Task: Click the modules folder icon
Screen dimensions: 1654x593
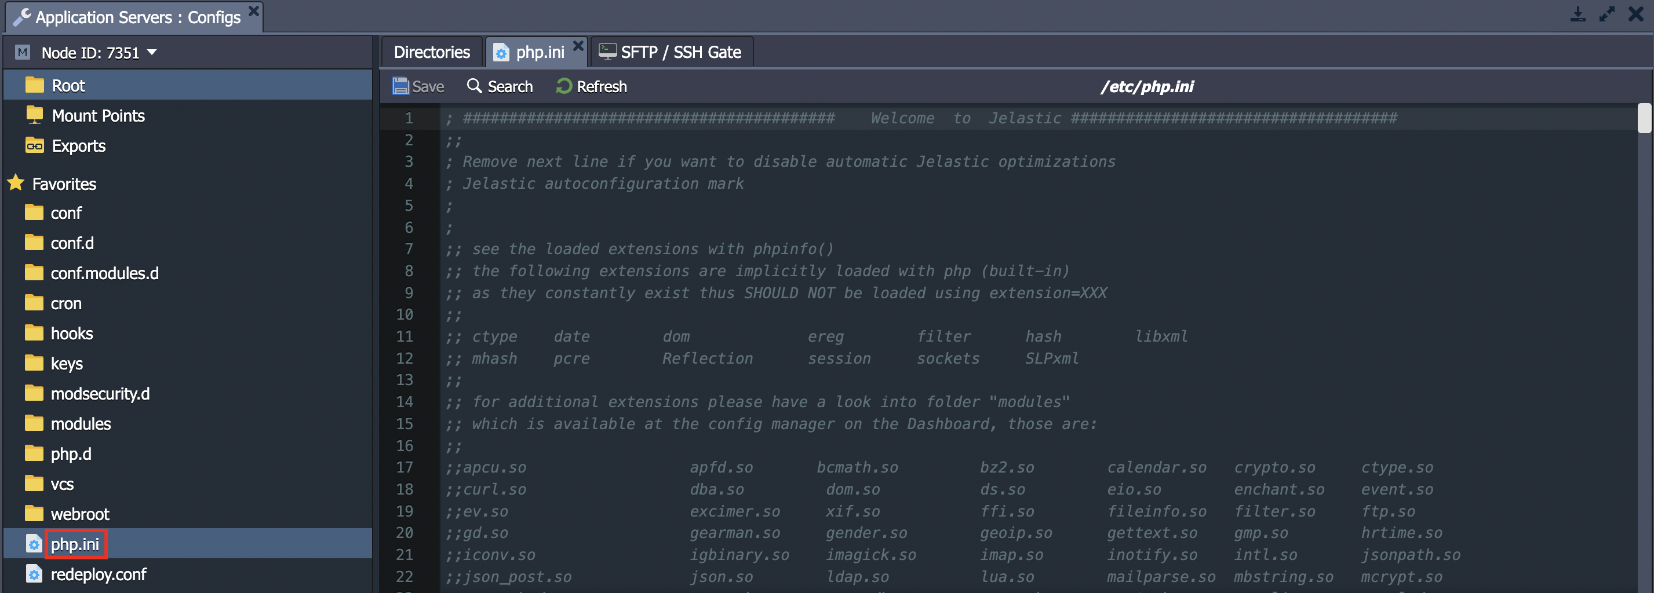Action: [x=34, y=423]
